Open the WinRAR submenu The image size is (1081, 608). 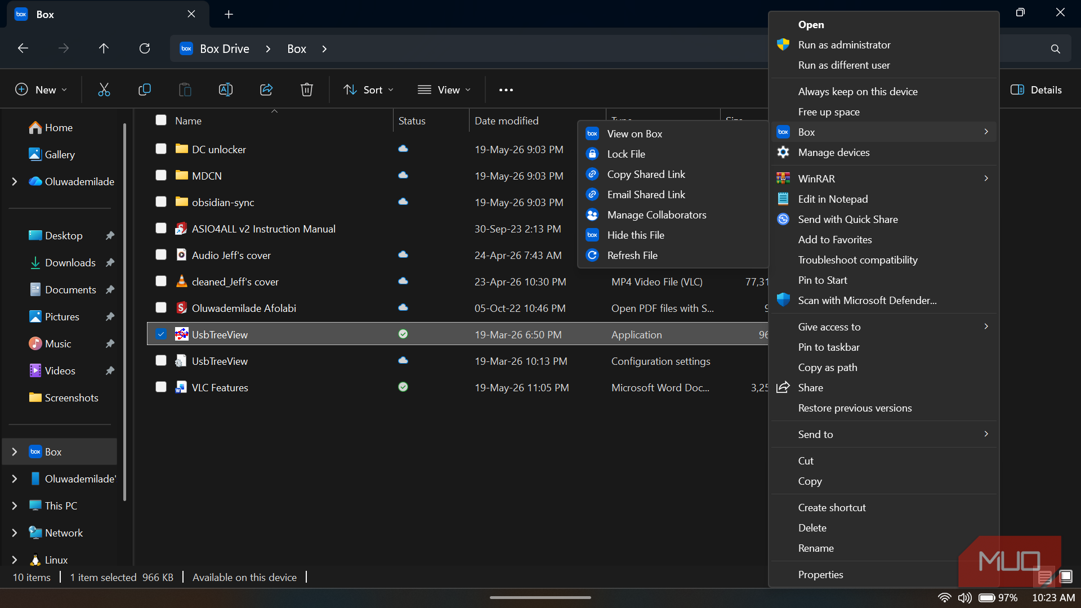[x=884, y=178]
